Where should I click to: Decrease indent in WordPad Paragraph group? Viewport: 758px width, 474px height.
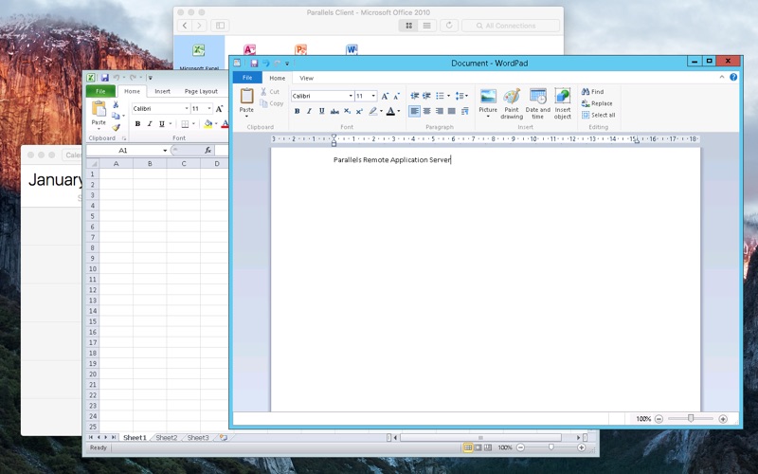click(x=414, y=96)
